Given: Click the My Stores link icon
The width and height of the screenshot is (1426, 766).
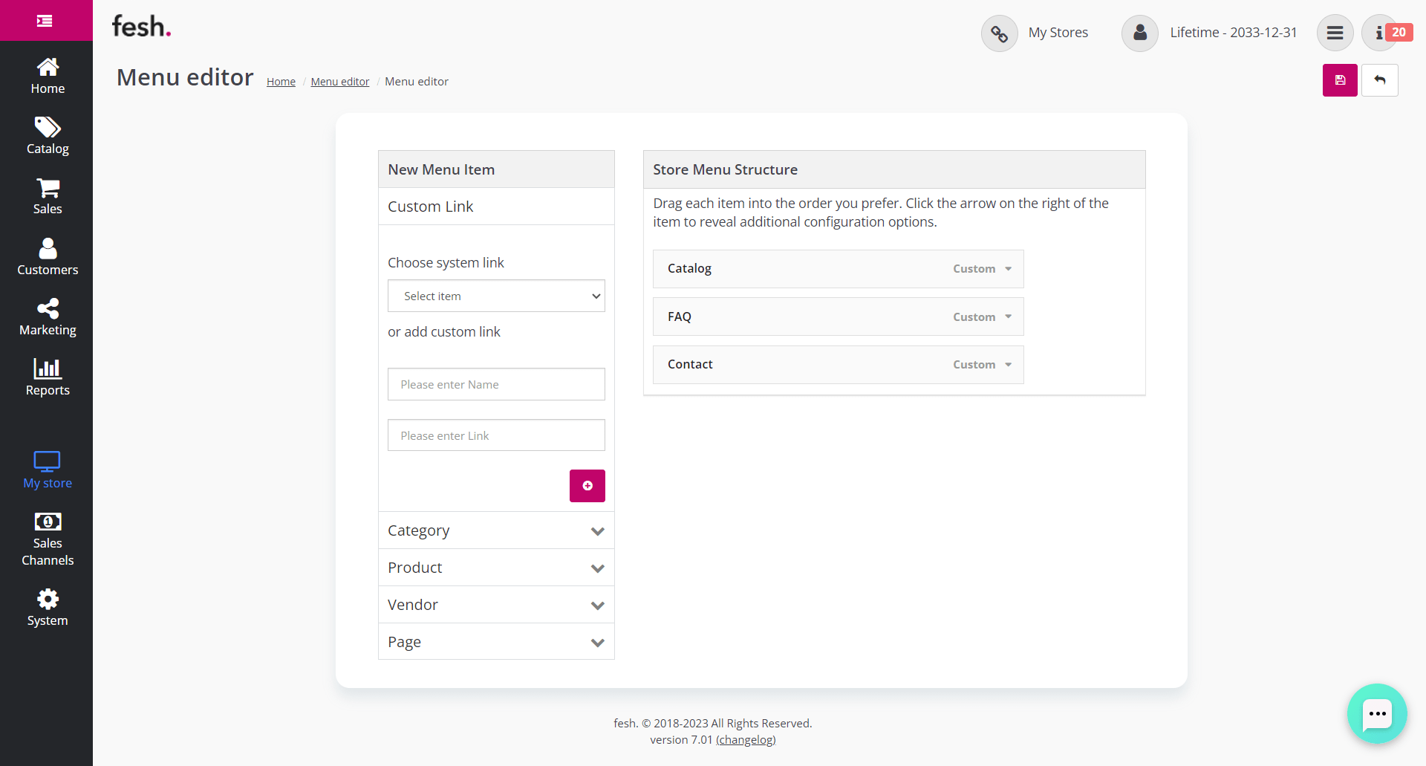Looking at the screenshot, I should (x=999, y=33).
